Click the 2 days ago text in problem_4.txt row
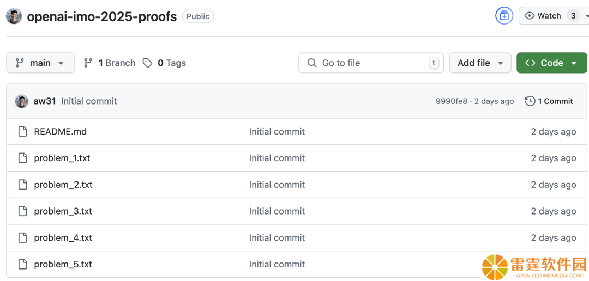The height and width of the screenshot is (281, 589). (554, 238)
